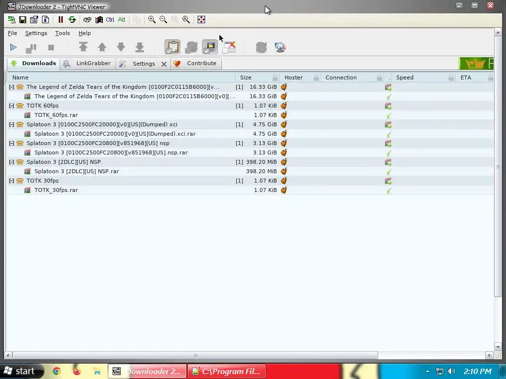
Task: Collapse the Splatoon 3 (Dumped) xci package
Action: click(x=12, y=124)
